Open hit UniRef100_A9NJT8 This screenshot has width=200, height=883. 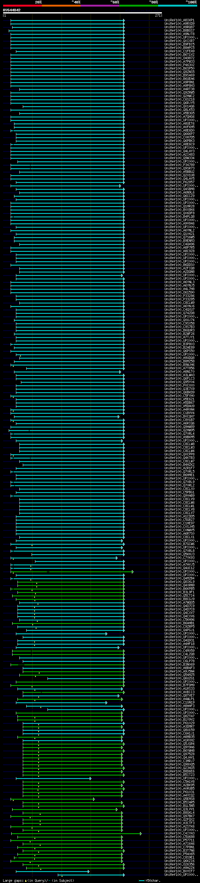[179, 34]
